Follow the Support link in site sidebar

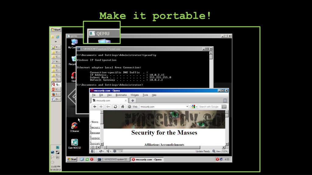[95, 138]
